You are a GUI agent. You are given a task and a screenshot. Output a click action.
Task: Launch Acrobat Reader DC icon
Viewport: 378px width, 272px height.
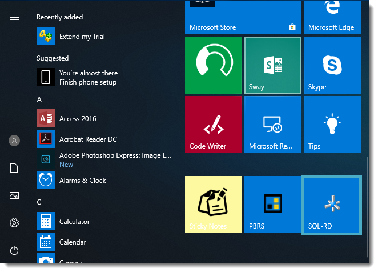pos(46,139)
